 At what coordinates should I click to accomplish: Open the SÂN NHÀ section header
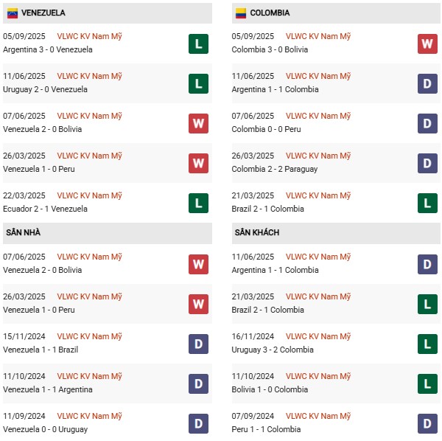point(23,233)
